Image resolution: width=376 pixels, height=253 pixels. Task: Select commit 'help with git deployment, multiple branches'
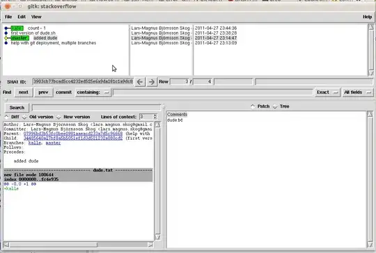click(x=53, y=43)
